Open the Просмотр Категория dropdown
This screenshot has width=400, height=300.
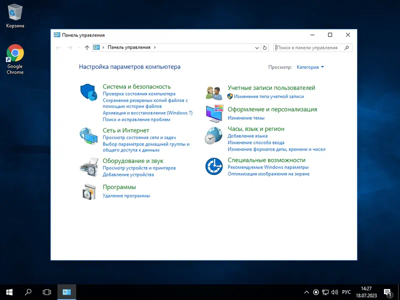310,67
